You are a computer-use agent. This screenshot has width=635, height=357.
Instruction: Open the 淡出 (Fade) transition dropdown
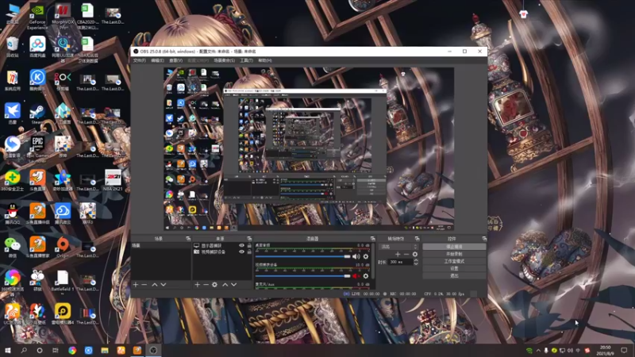[x=398, y=247]
